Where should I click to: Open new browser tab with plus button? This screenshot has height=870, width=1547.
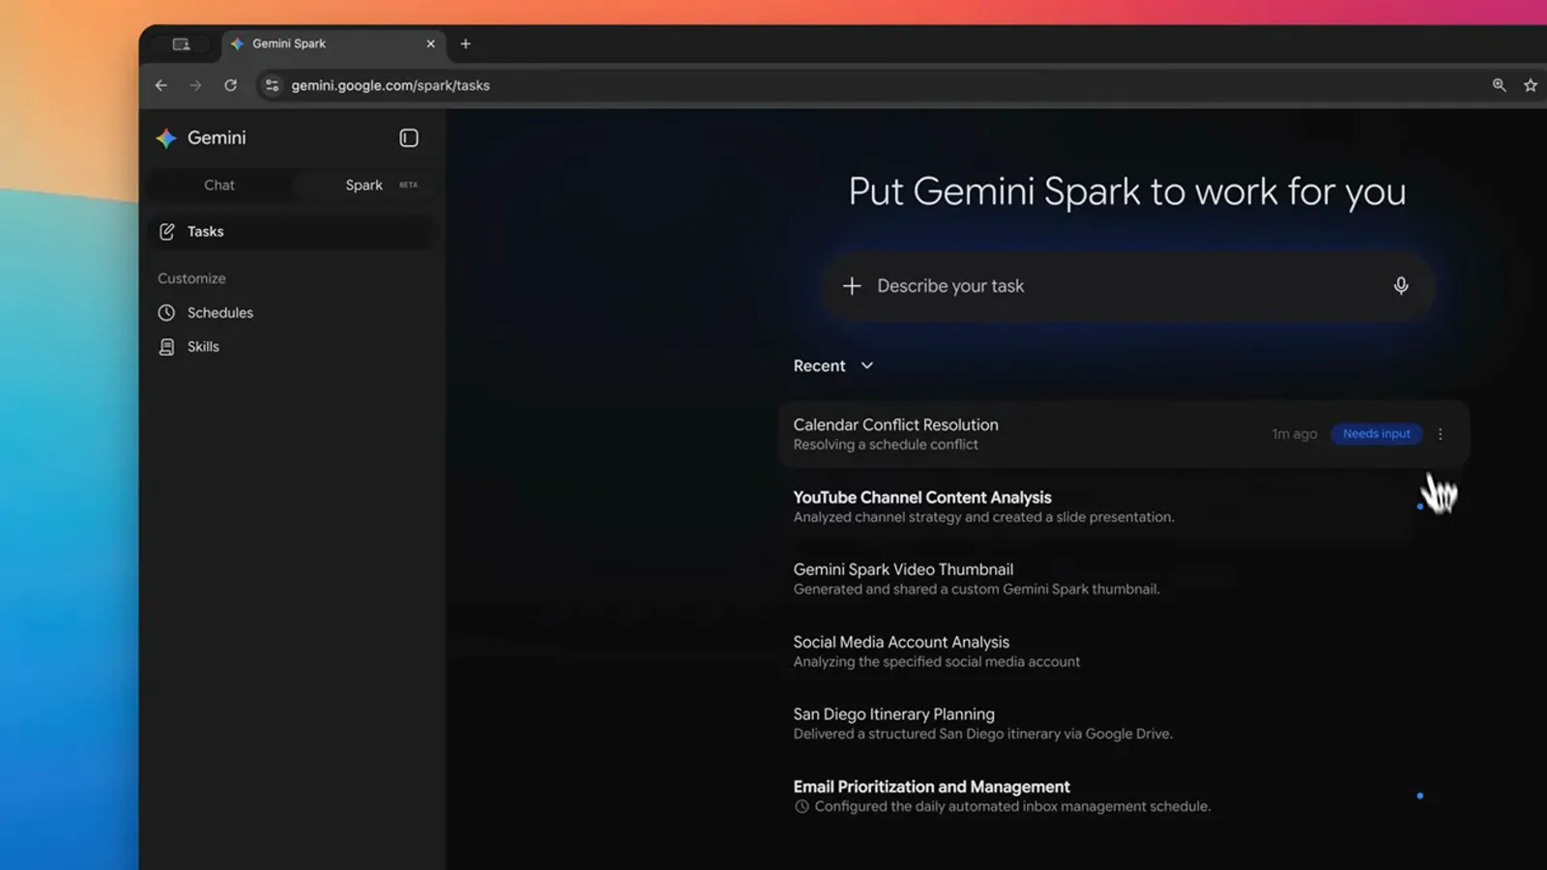tap(465, 43)
